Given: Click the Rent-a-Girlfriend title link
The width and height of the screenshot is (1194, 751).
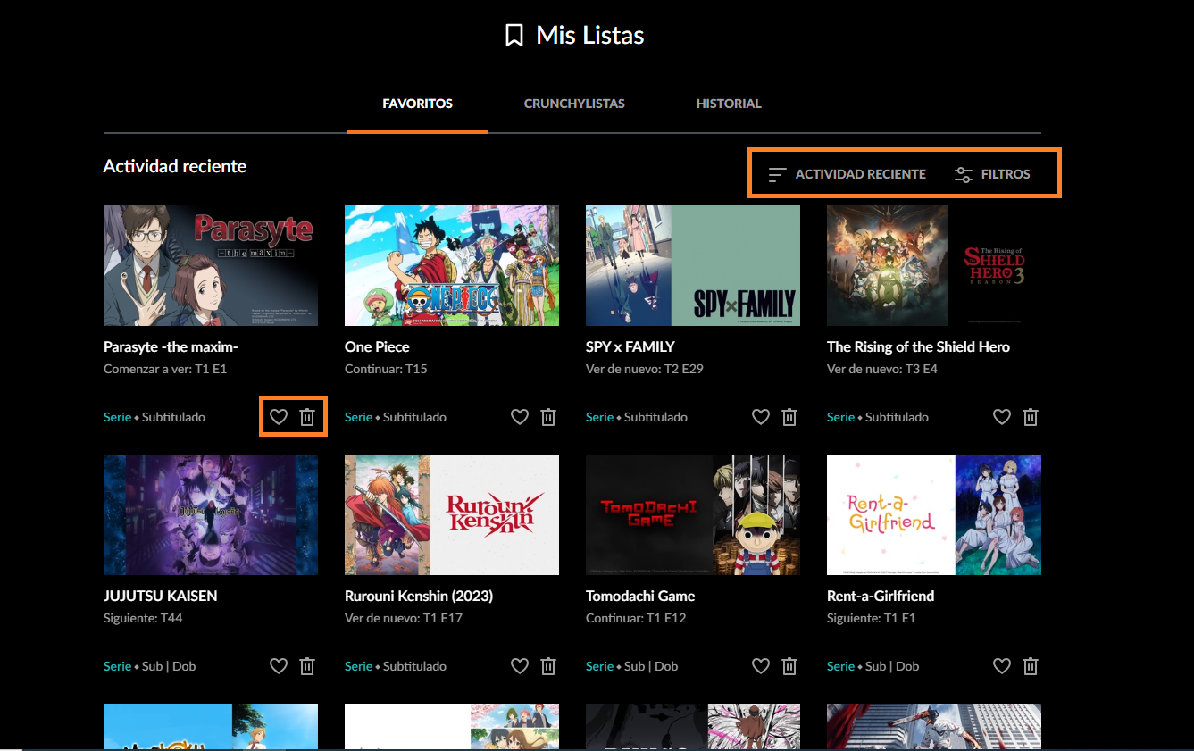Looking at the screenshot, I should [x=881, y=596].
